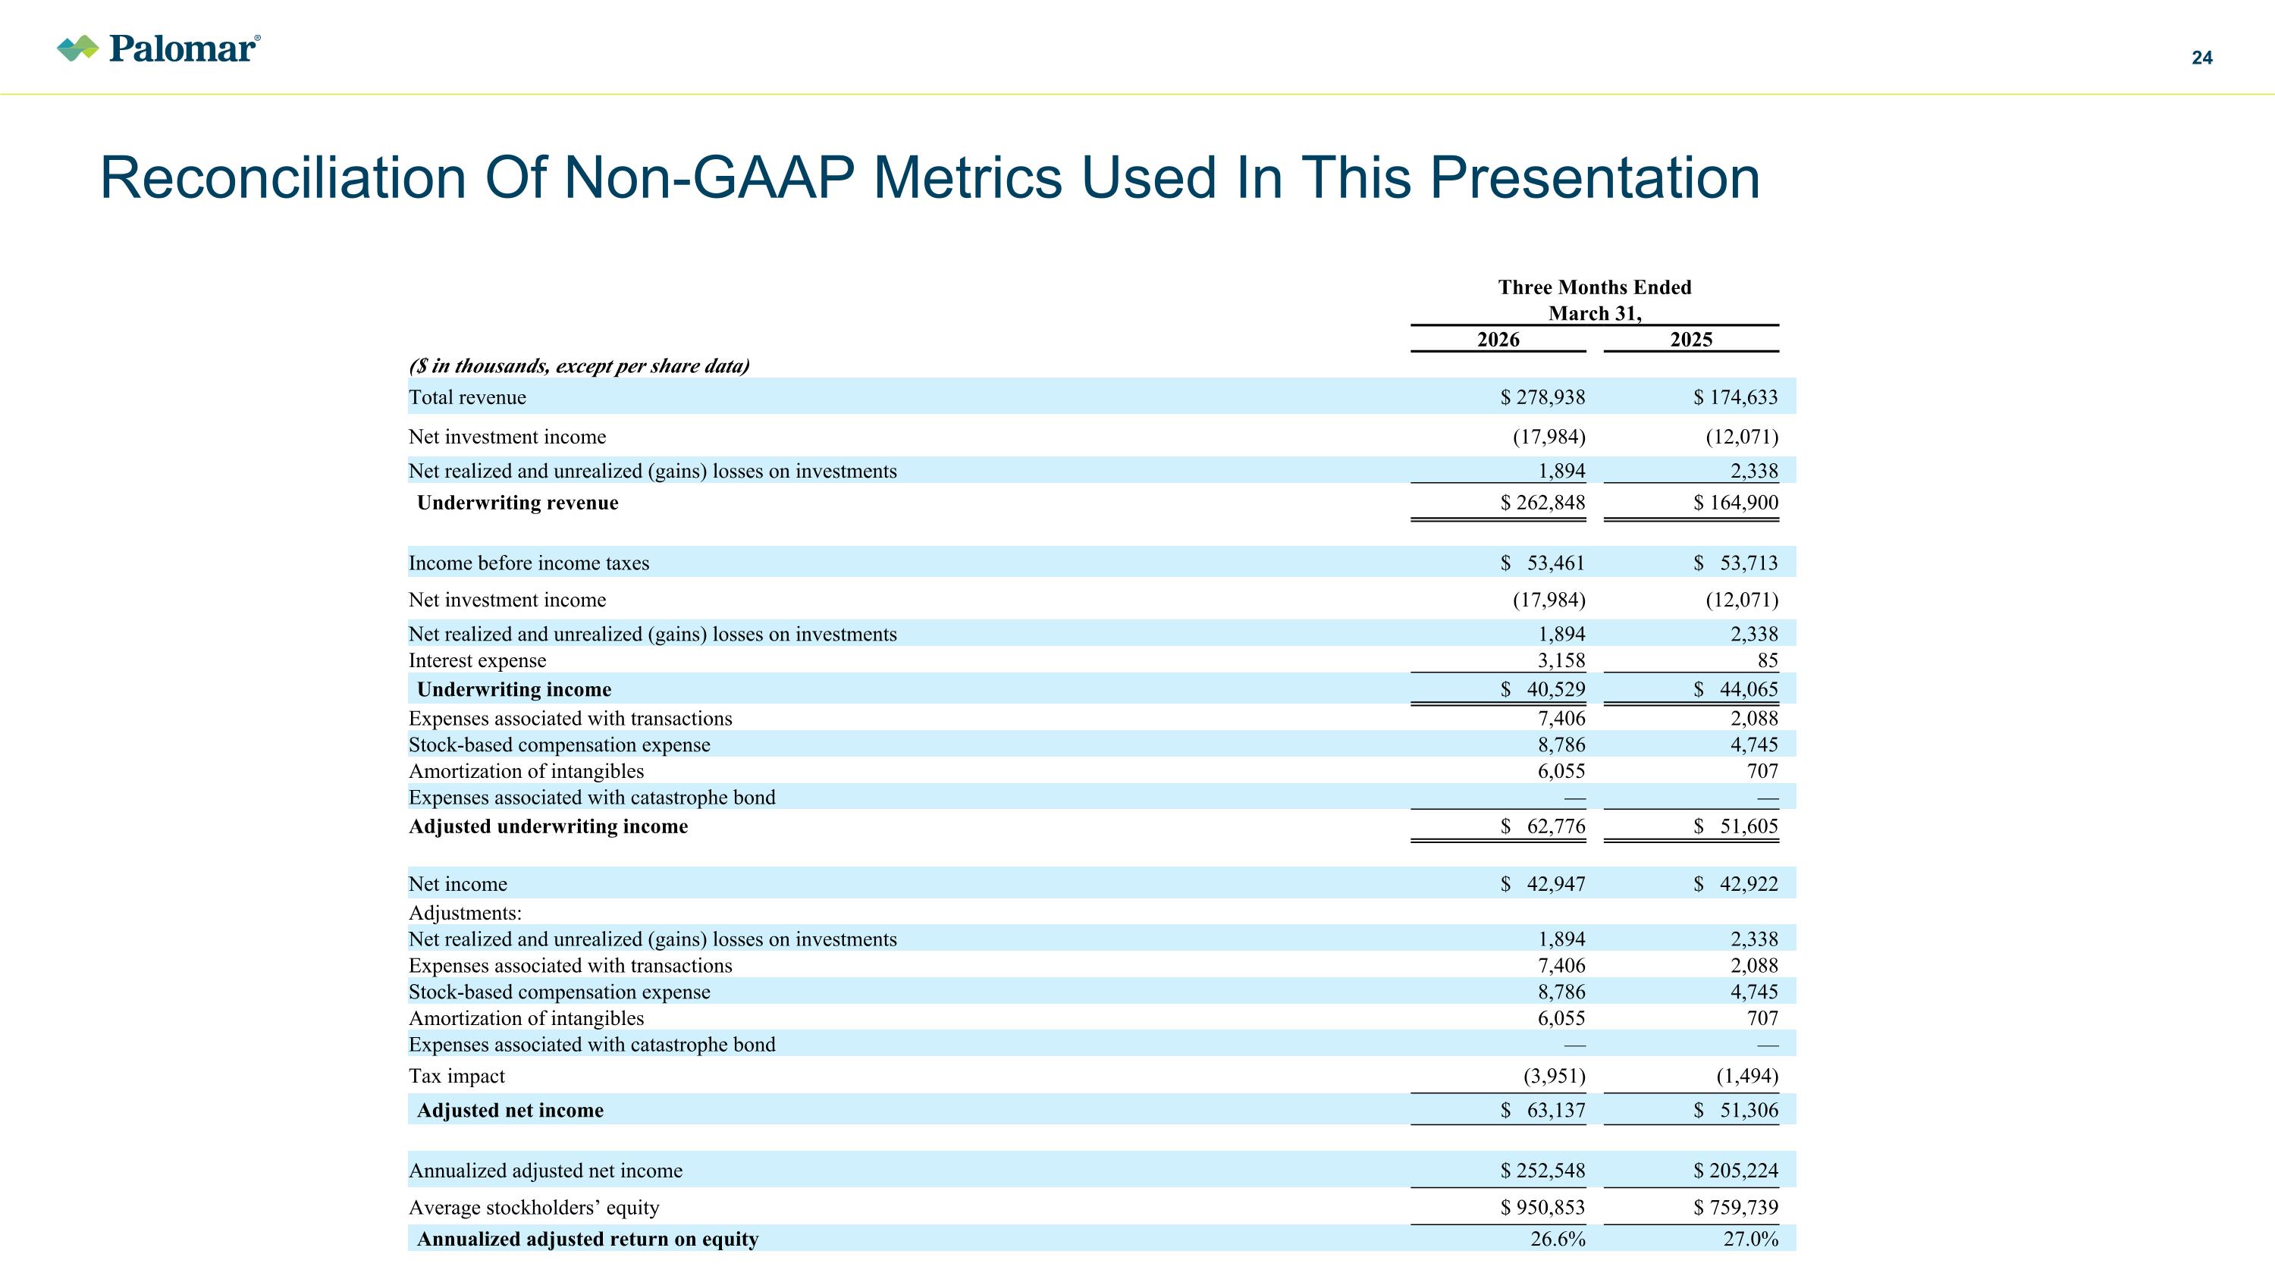Click the Underwriting revenue bold label

click(x=517, y=503)
